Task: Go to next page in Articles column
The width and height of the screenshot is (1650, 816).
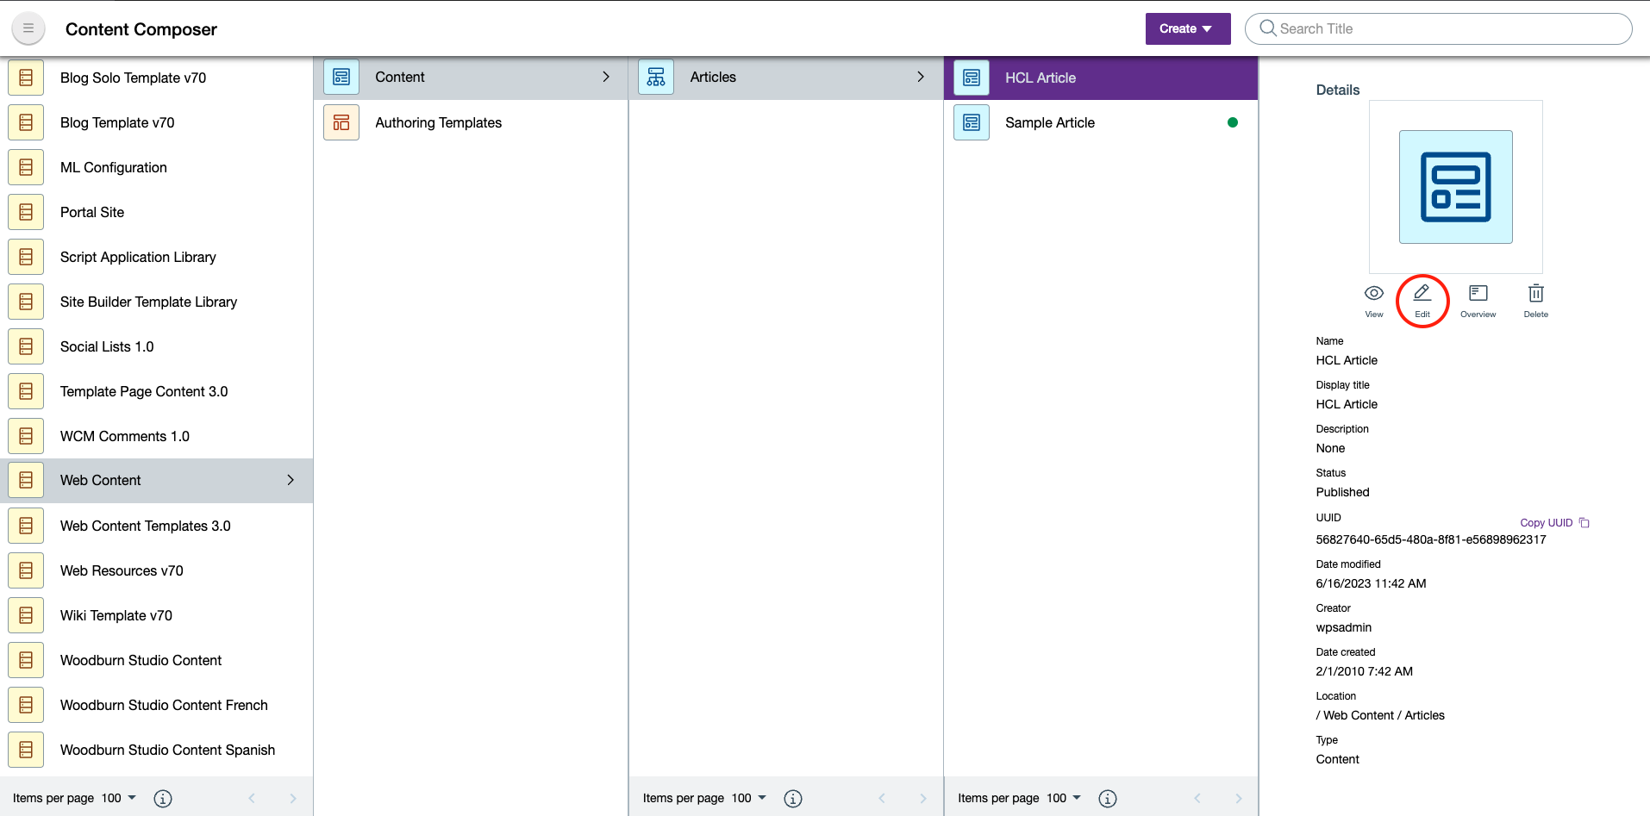Action: (x=923, y=799)
